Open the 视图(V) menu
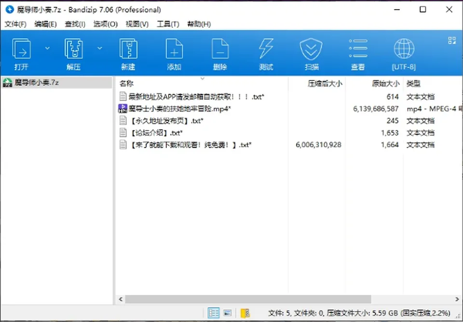Screen dimensions: 463x322 click(x=137, y=24)
